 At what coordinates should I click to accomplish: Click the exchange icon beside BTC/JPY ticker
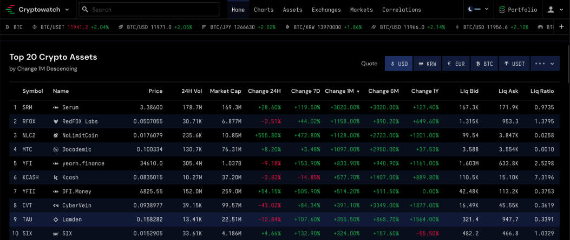pos(204,27)
